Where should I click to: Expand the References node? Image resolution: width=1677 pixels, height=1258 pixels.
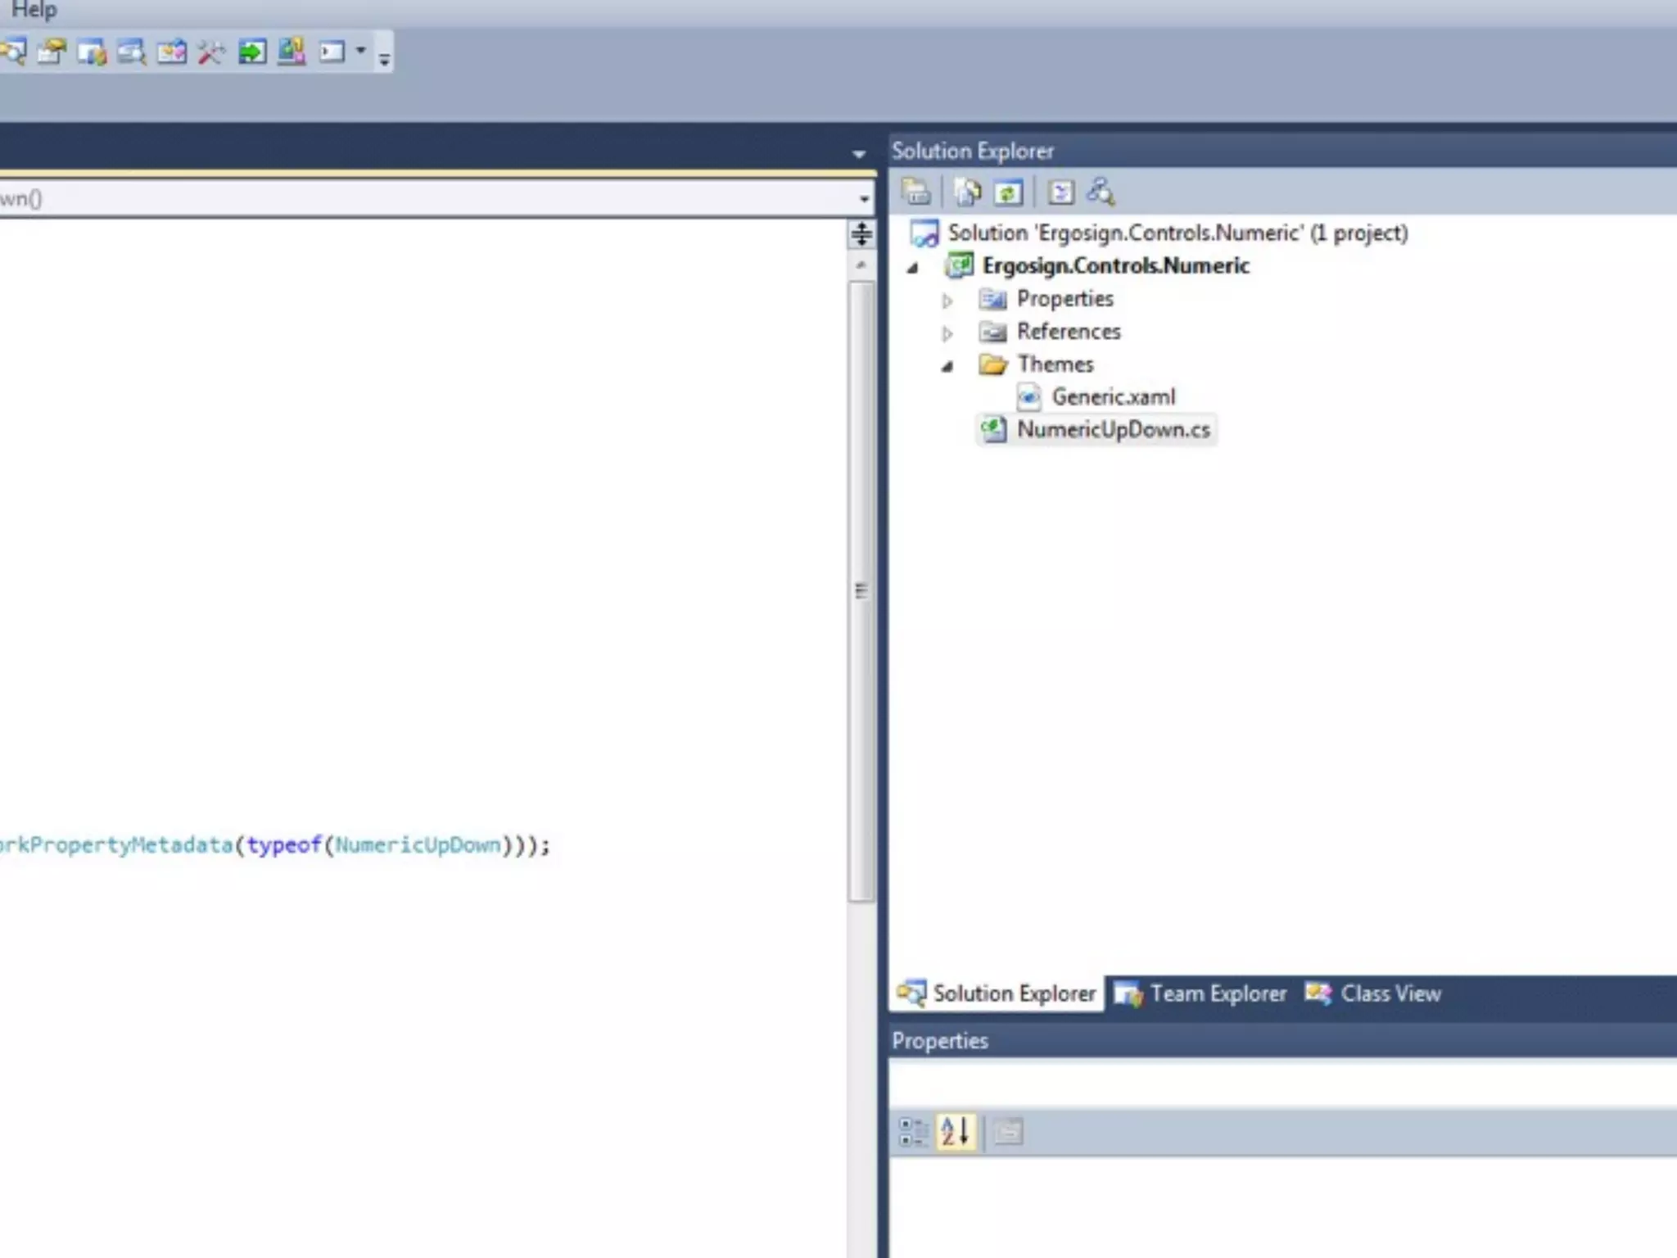click(947, 333)
